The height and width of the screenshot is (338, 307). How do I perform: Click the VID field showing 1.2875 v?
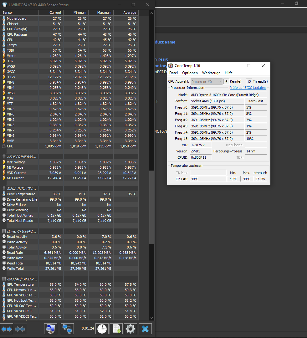point(201,145)
